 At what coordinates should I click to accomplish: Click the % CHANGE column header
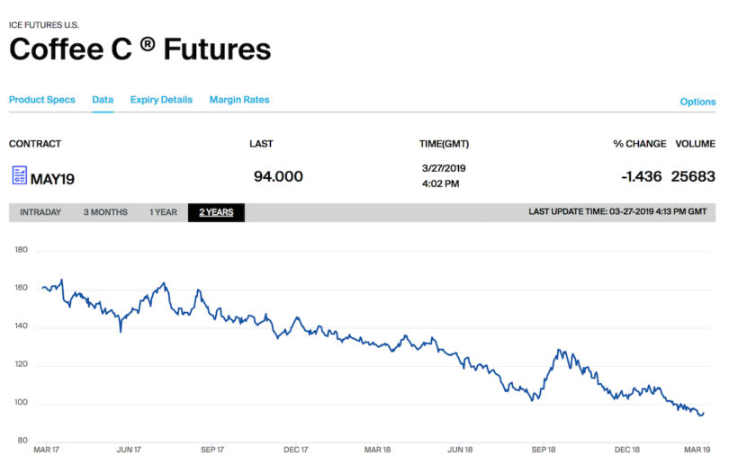[x=640, y=144]
